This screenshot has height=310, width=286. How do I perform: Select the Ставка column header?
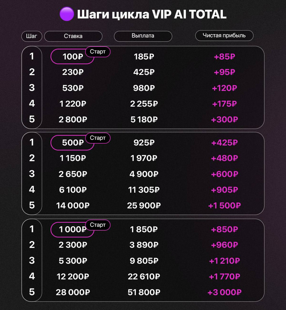pos(73,36)
